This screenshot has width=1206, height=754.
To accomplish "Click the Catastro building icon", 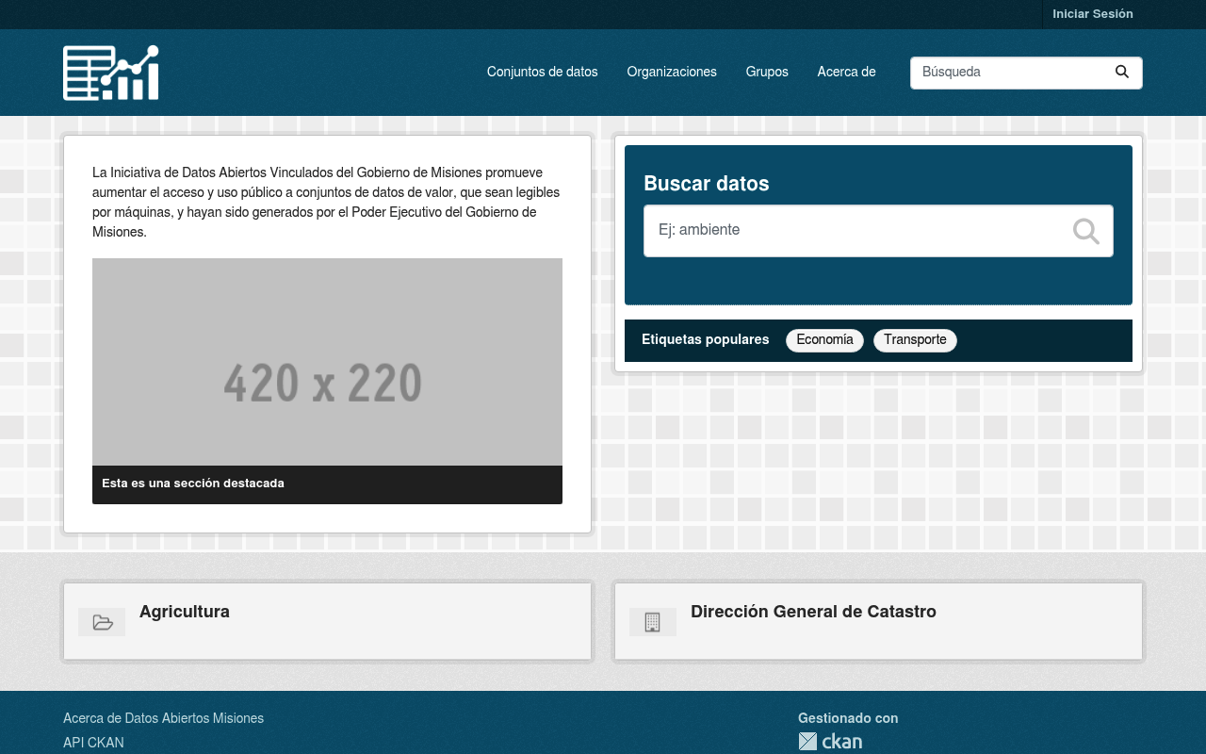I will 652,622.
